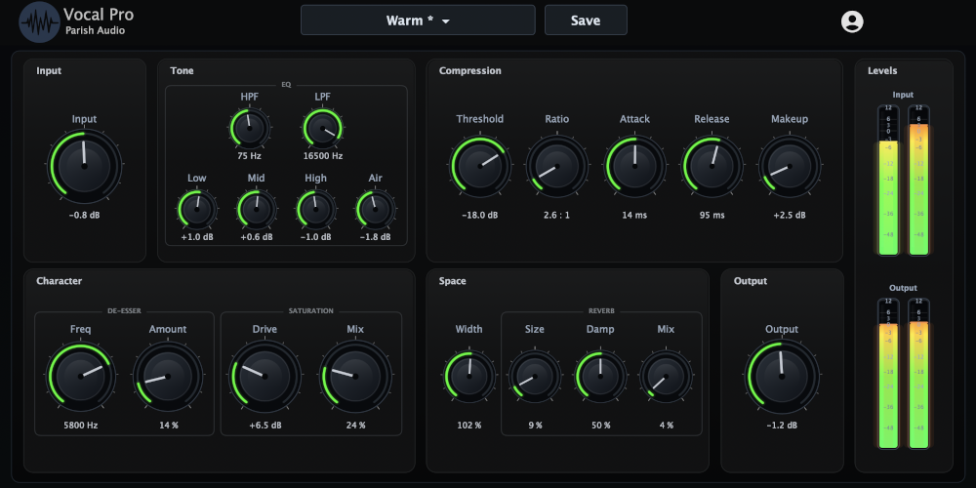
Task: Click the compressor Attack knob
Action: pyautogui.click(x=634, y=166)
